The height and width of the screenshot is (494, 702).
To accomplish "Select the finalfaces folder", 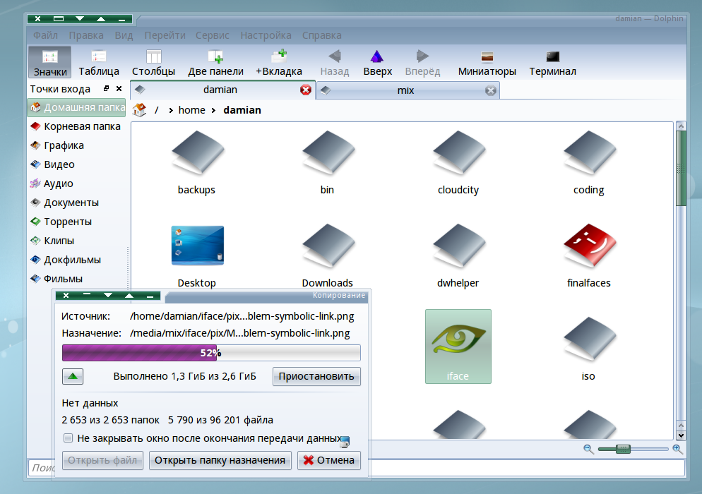I will coord(589,256).
